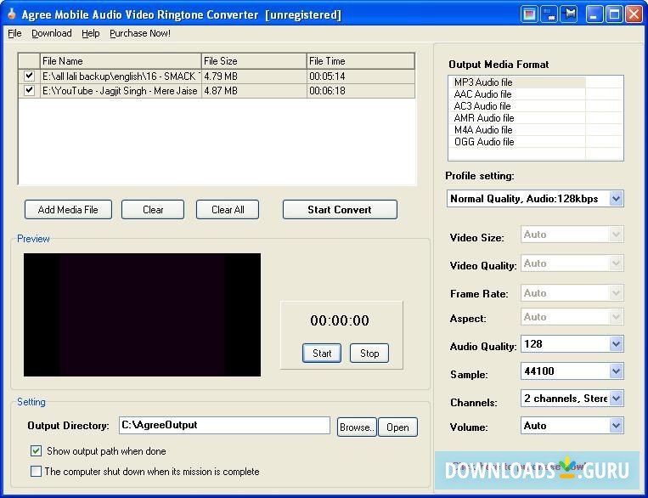
Task: Click the black video preview area
Action: [142, 314]
